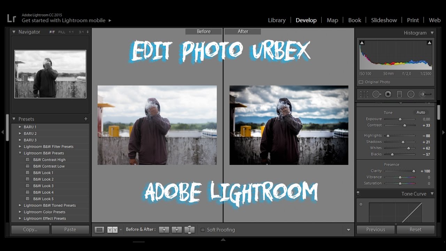Toggle highlight clipping indicator in histogram
This screenshot has height=251, width=446.
429,43
